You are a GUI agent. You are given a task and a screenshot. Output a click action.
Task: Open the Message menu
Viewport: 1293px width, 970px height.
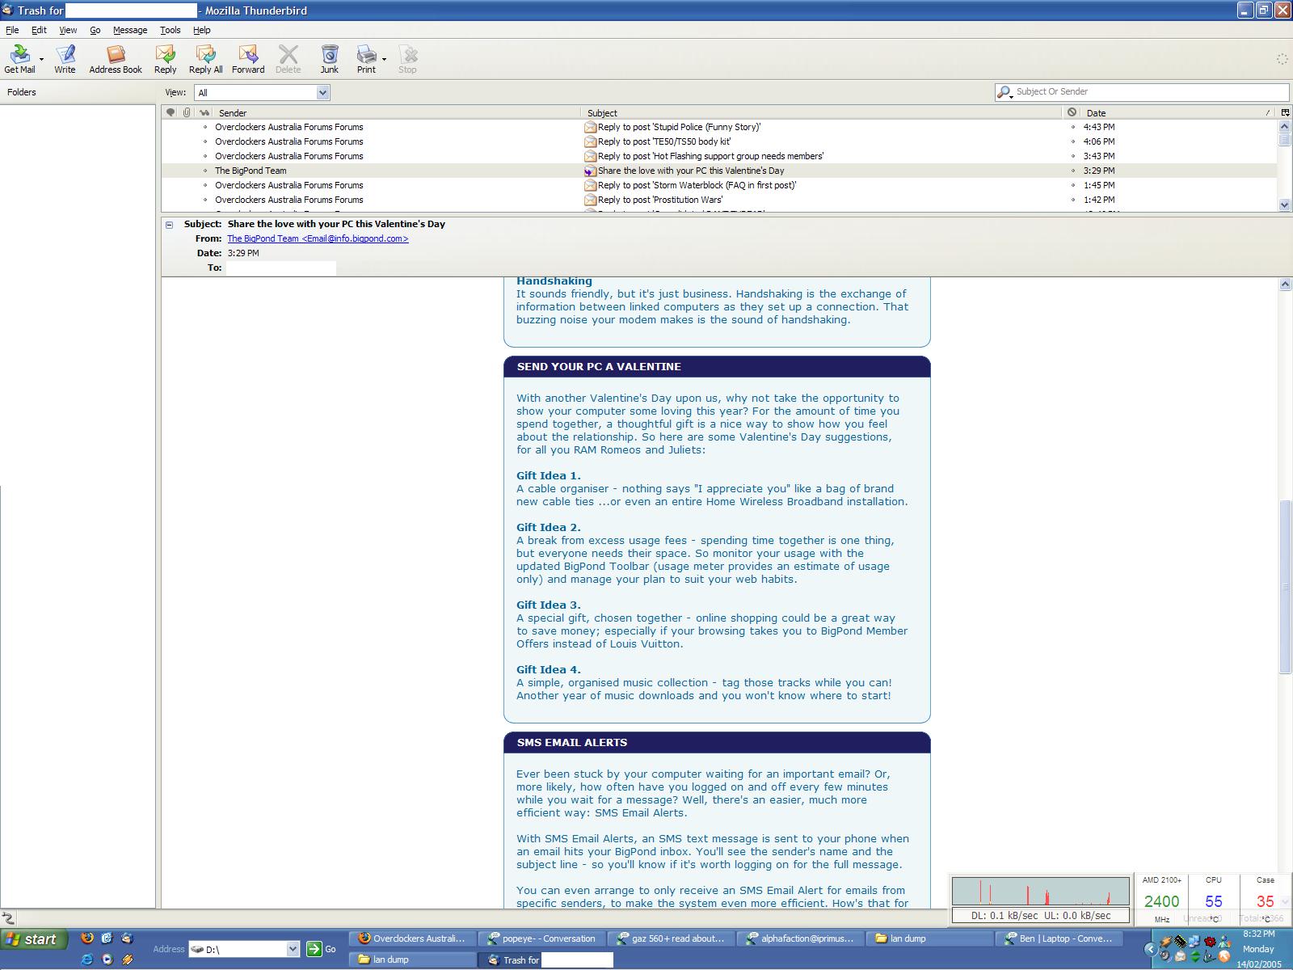(130, 30)
